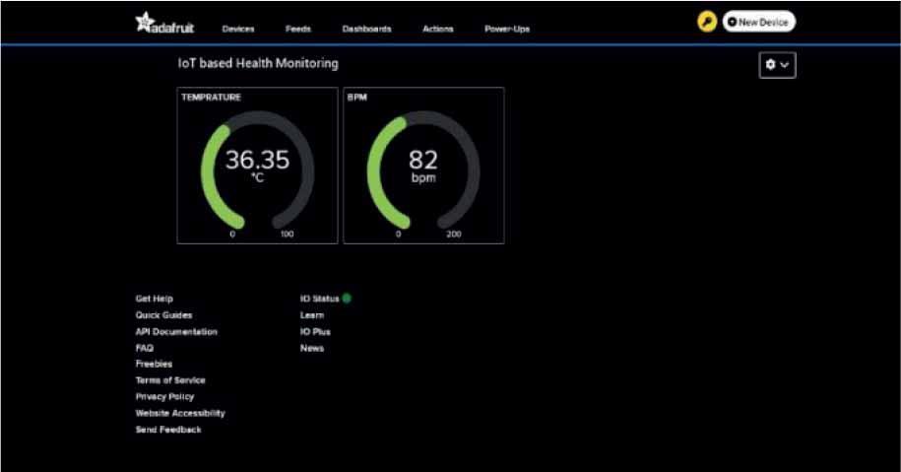Select Power-Ups in the navigation bar
Screen dimensions: 901x472
507,30
